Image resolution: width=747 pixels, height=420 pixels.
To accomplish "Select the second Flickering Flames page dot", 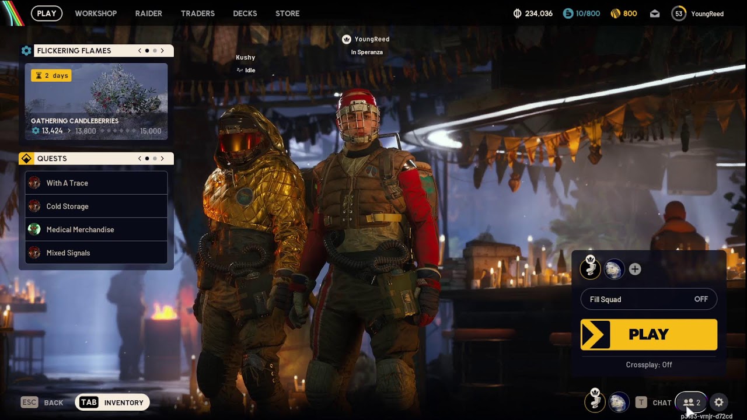I will (155, 51).
